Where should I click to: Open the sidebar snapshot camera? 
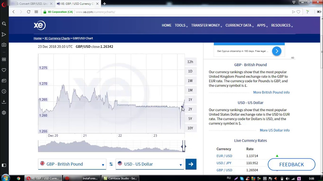tap(4, 45)
